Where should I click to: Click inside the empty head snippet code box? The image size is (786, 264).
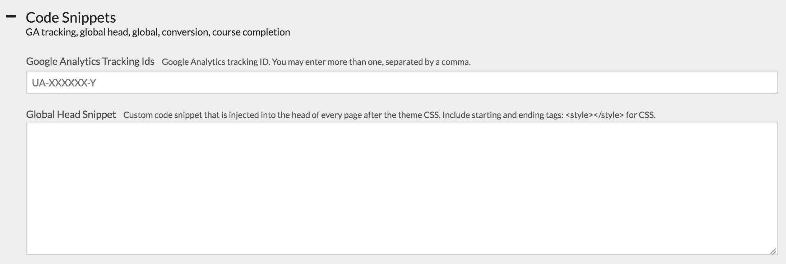pyautogui.click(x=402, y=188)
